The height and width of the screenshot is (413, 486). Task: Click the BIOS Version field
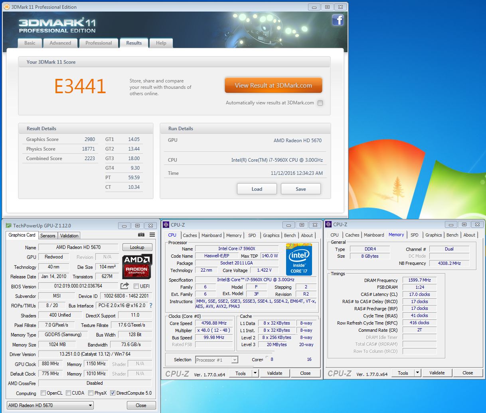pyautogui.click(x=78, y=286)
